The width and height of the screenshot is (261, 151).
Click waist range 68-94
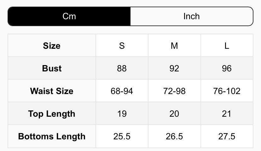coord(122,91)
